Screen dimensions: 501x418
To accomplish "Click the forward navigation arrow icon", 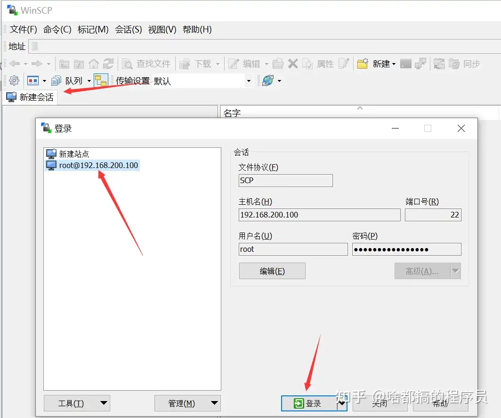I will tap(37, 64).
